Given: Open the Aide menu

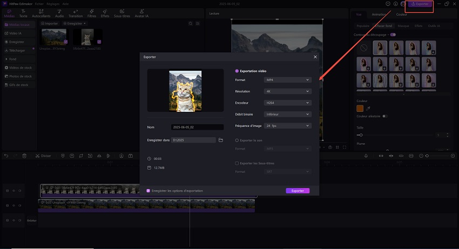Looking at the screenshot, I should click(65, 4).
